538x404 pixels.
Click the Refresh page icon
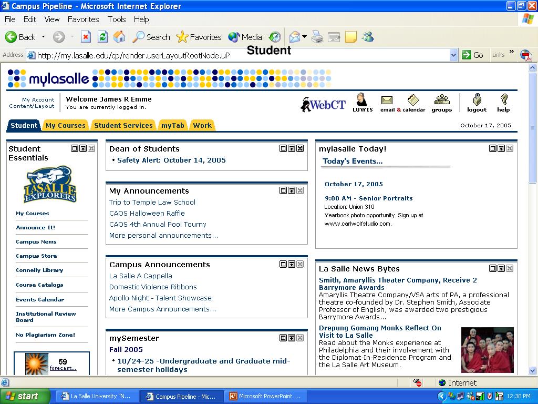click(x=102, y=37)
